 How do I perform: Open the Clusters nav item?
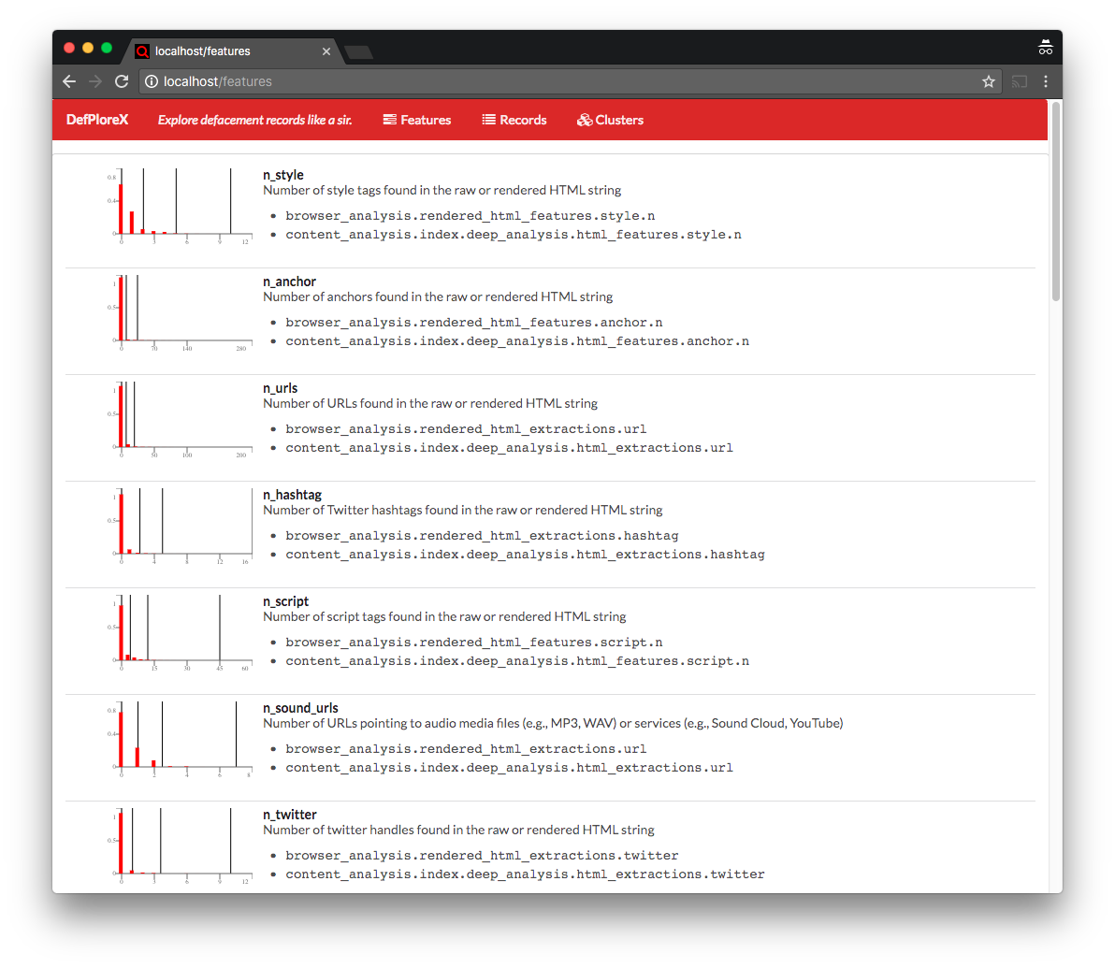click(x=610, y=121)
